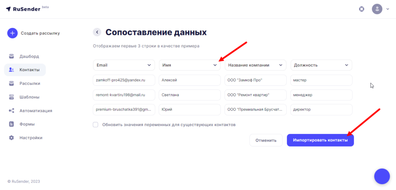Click the remont-kvartiru198@mail.ru field
Viewport: 396px width, 190px height.
tap(124, 95)
